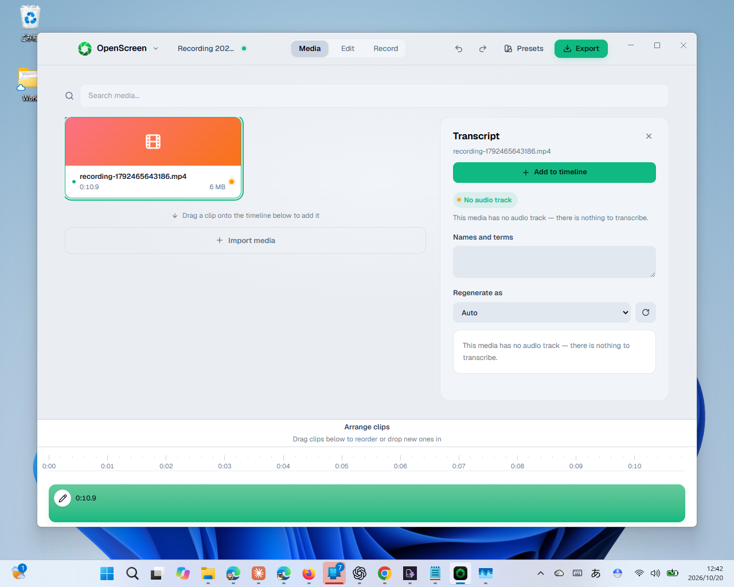Export the recording
The height and width of the screenshot is (587, 734).
pos(581,49)
